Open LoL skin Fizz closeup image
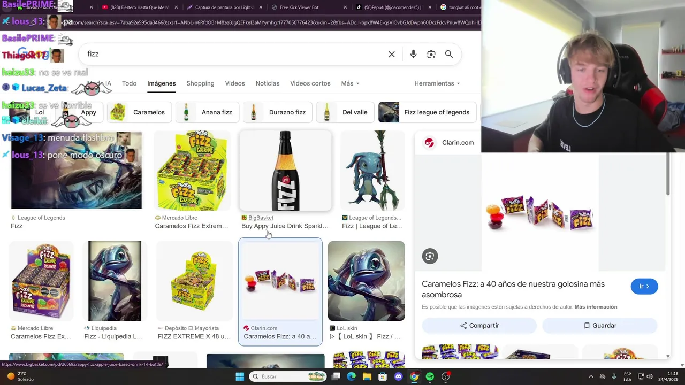Viewport: 685px width, 385px height. 367,281
